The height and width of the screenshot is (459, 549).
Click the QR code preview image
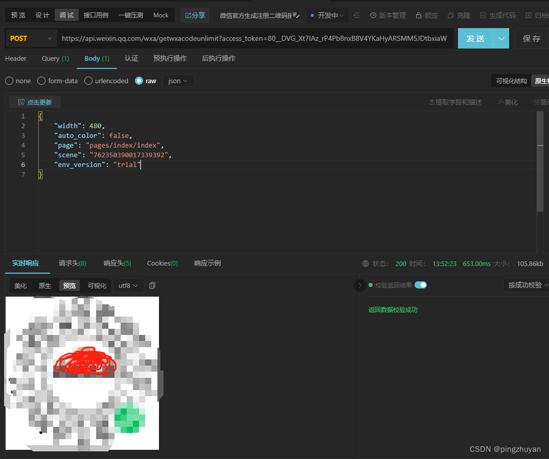pos(82,373)
